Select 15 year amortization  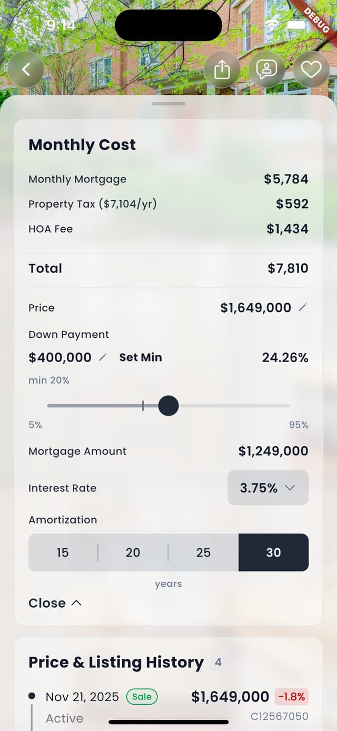pyautogui.click(x=63, y=552)
